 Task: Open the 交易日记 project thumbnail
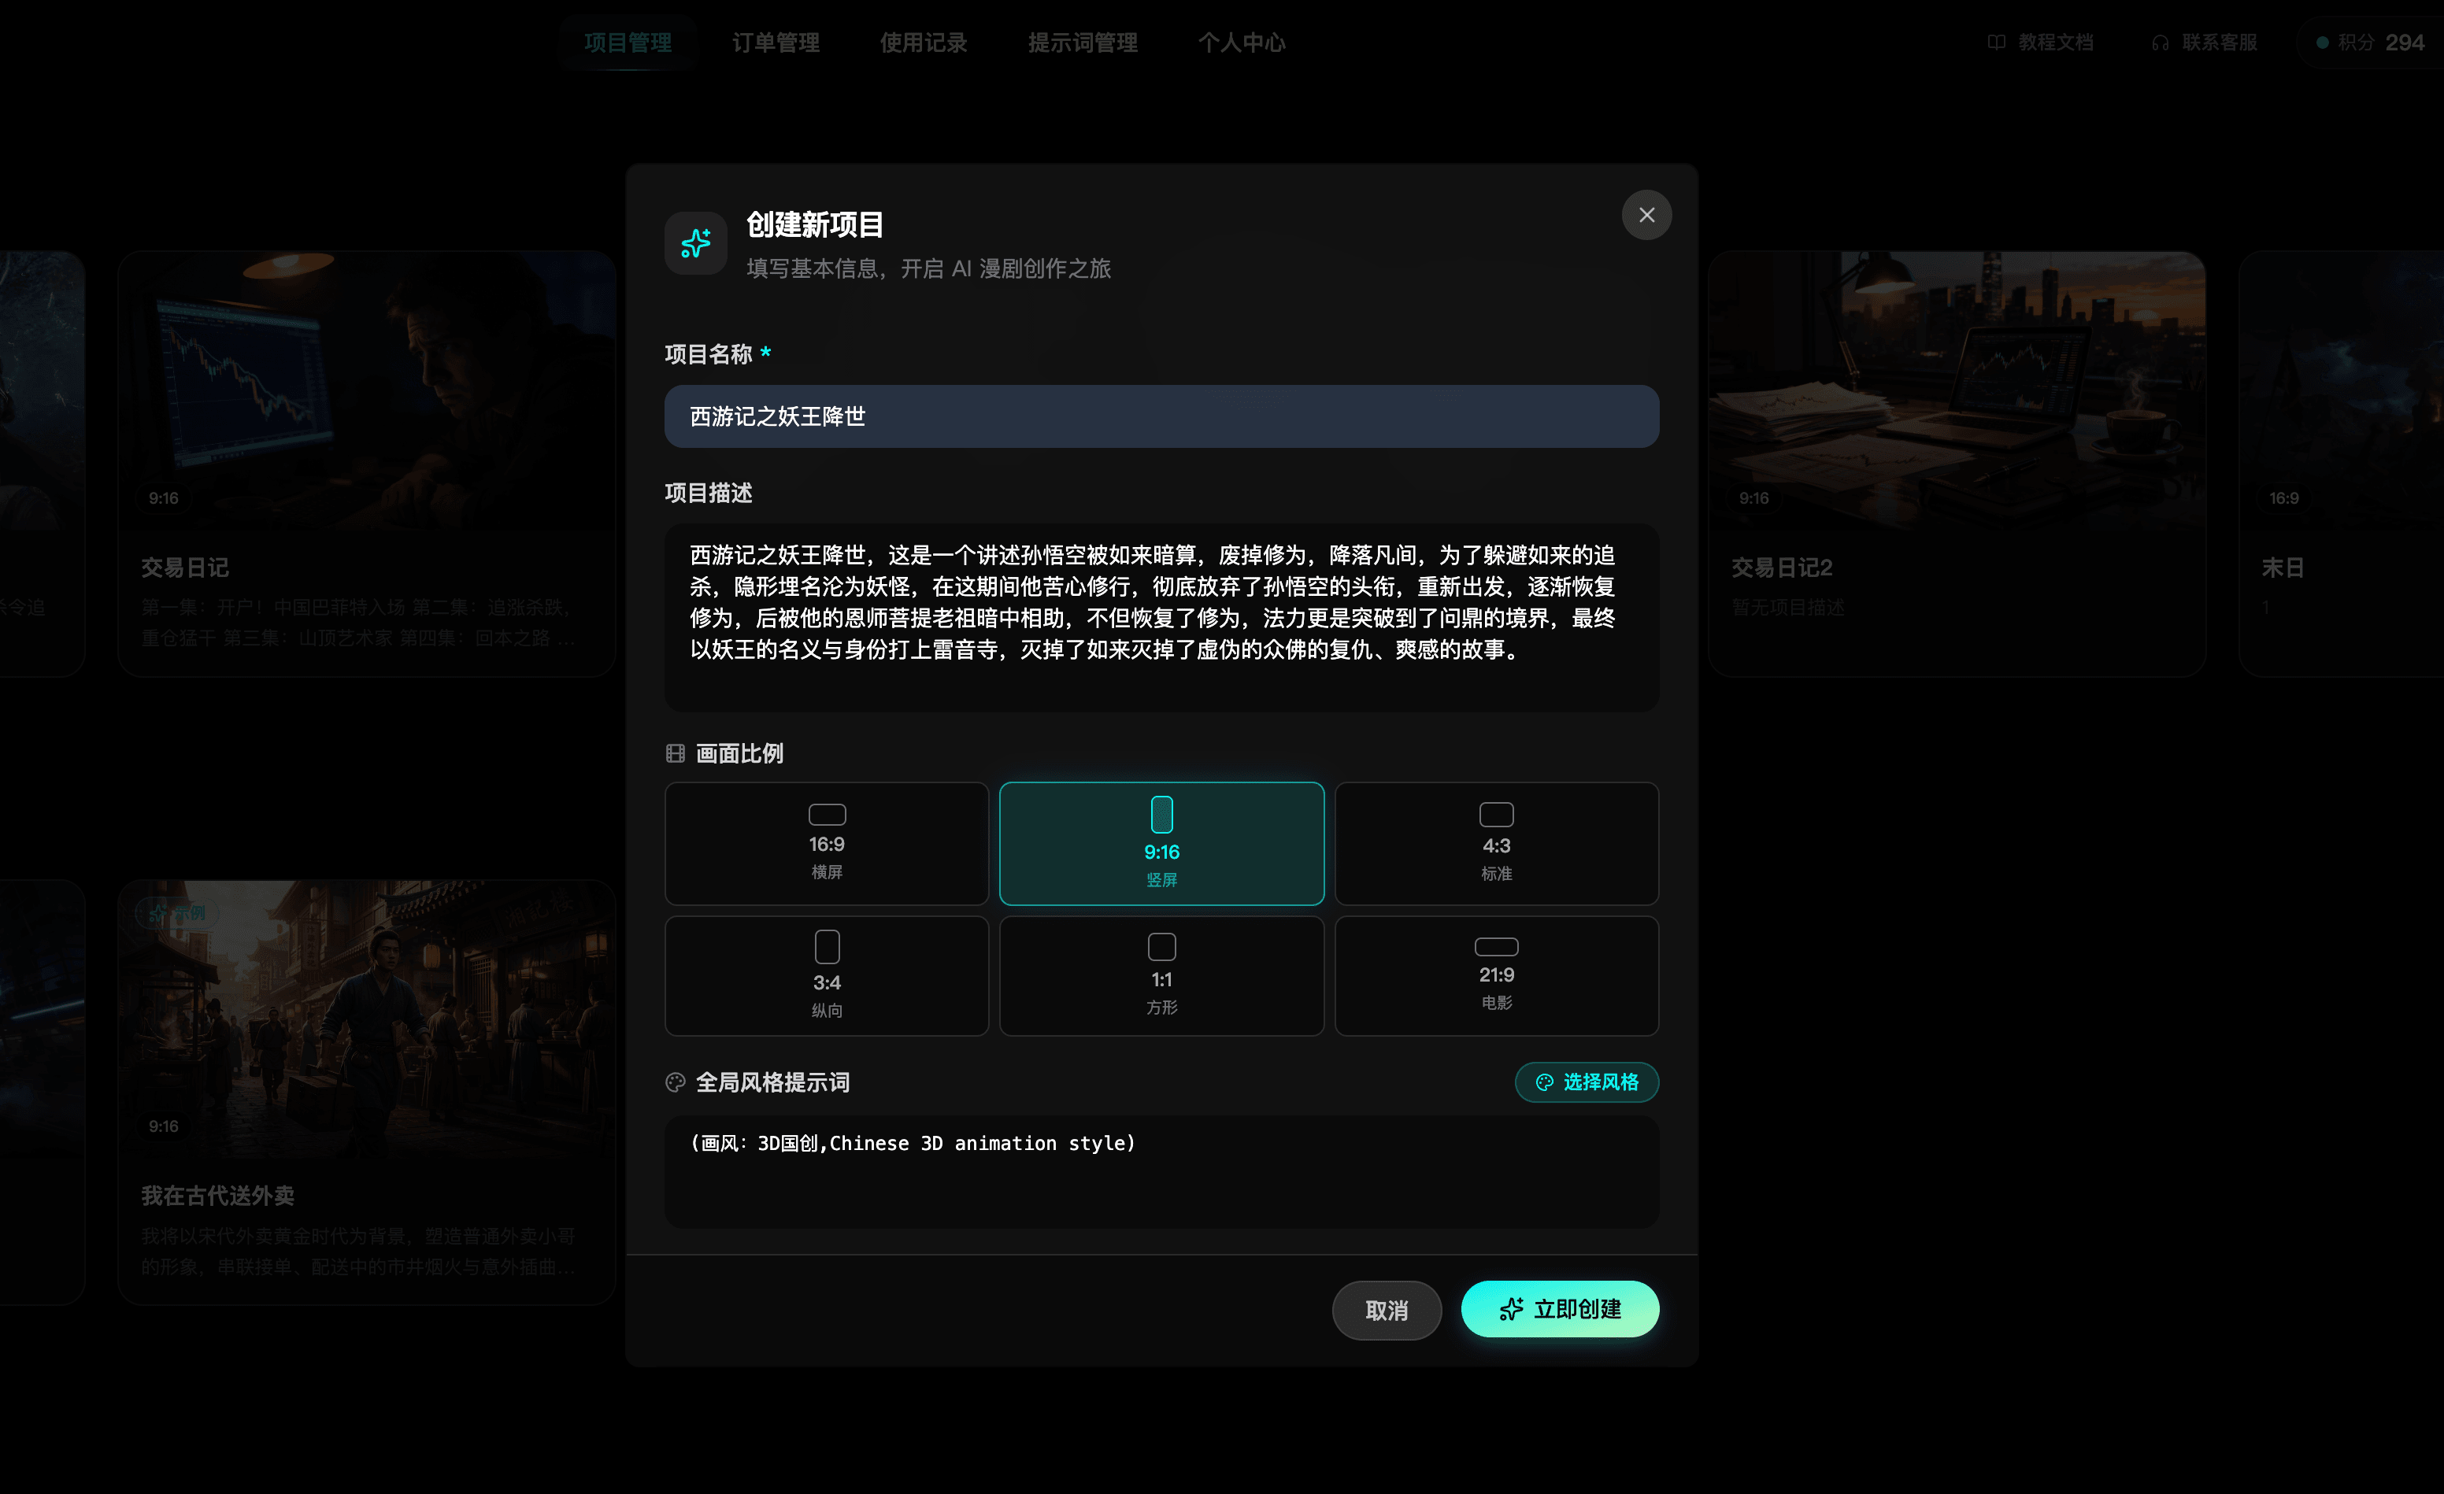[x=367, y=390]
